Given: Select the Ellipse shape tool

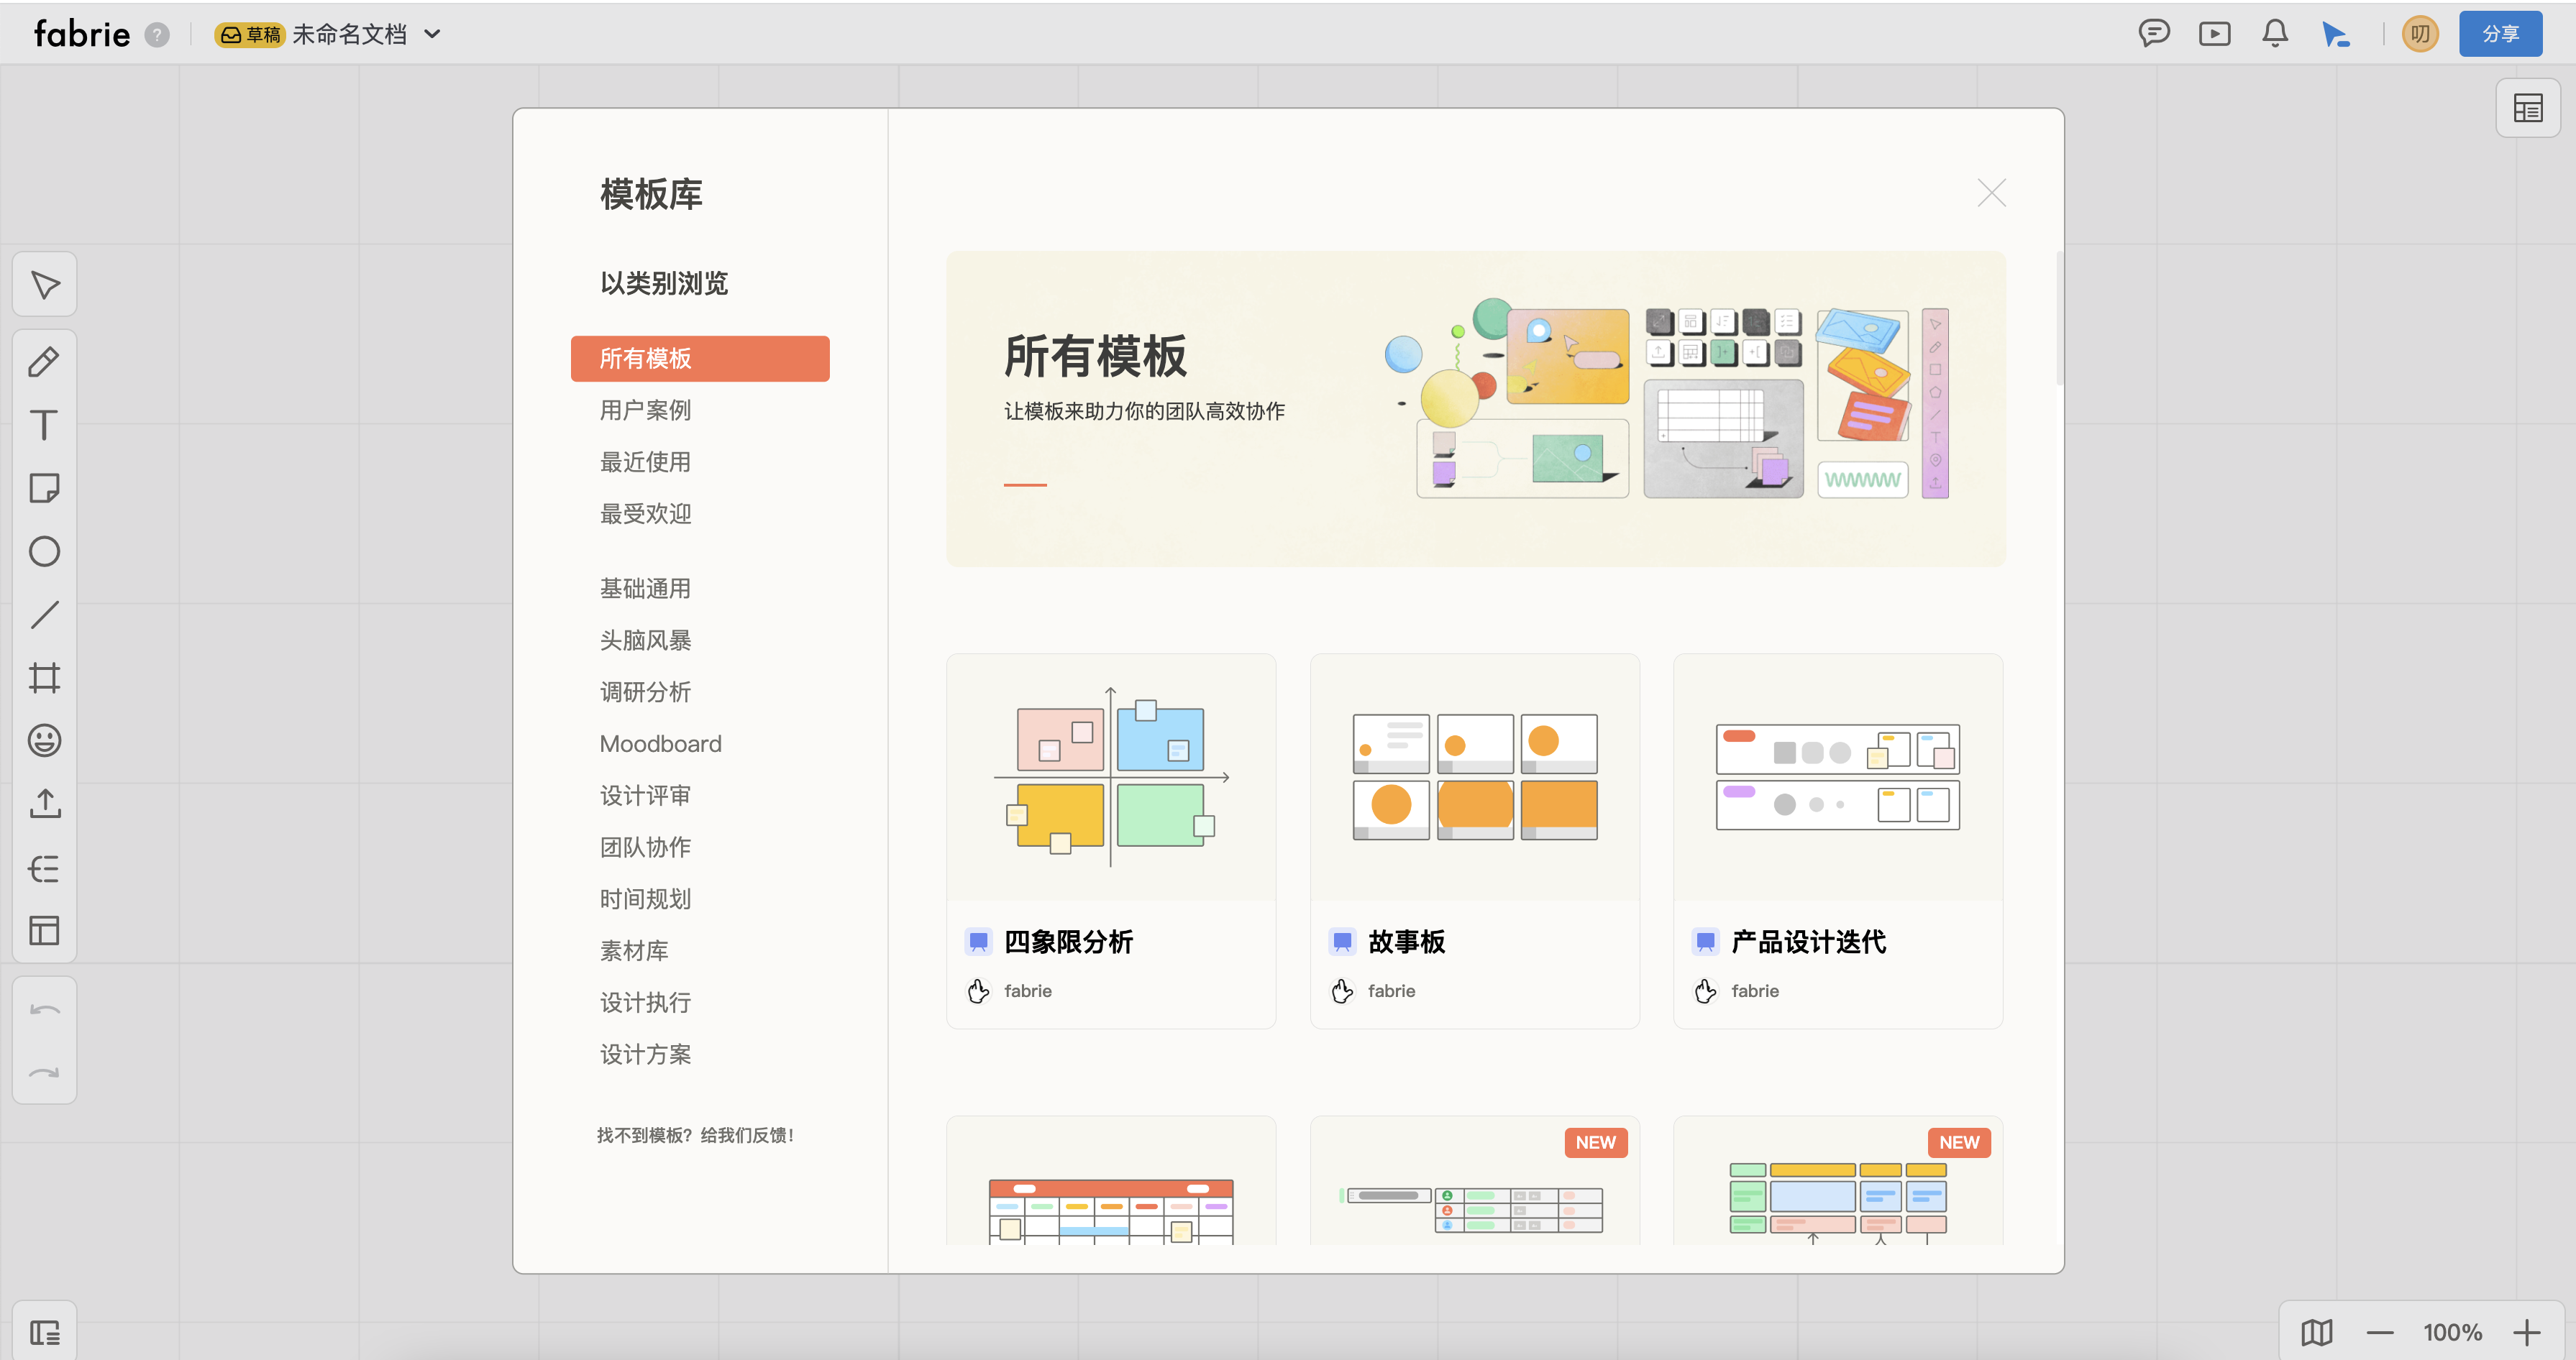Looking at the screenshot, I should click(x=44, y=551).
